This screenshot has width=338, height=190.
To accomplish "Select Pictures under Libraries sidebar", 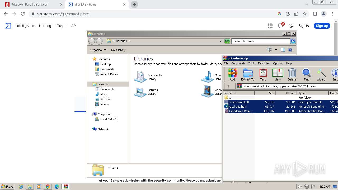I will tap(105, 99).
